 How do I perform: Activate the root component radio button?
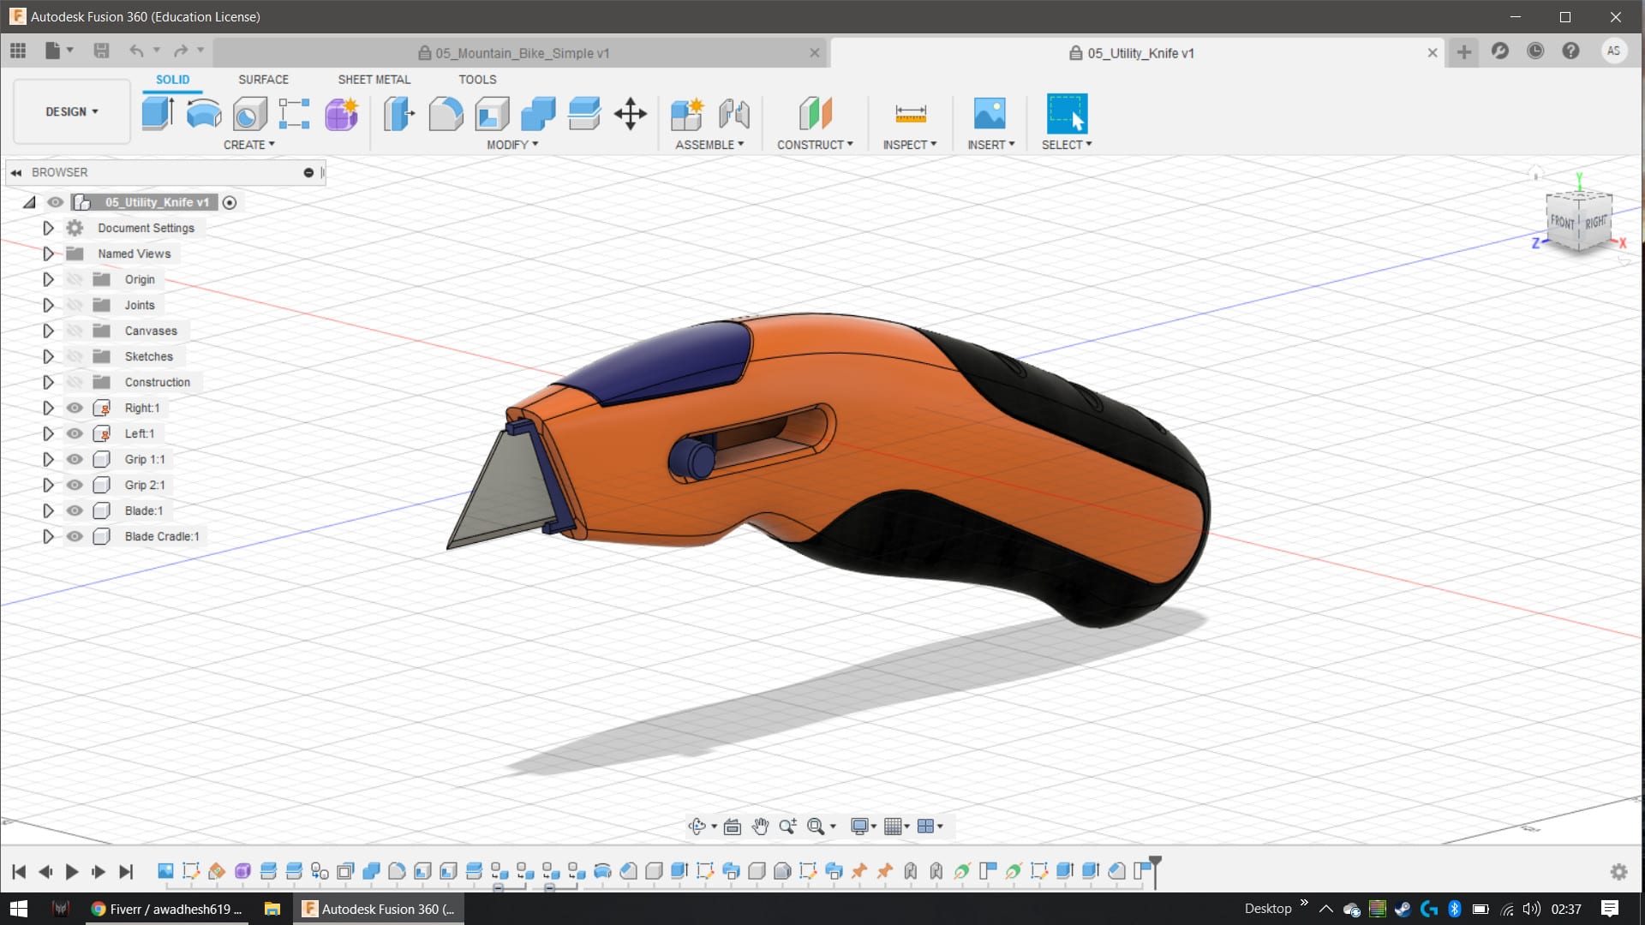coord(230,202)
